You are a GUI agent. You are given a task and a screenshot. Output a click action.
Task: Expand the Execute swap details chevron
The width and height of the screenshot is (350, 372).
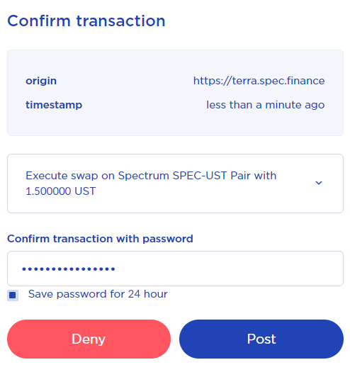318,183
